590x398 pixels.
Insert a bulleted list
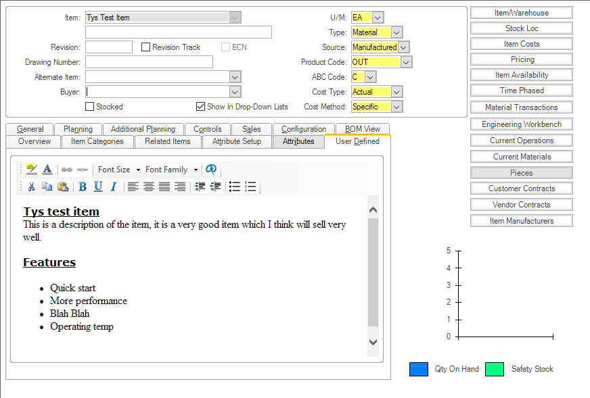(x=235, y=187)
